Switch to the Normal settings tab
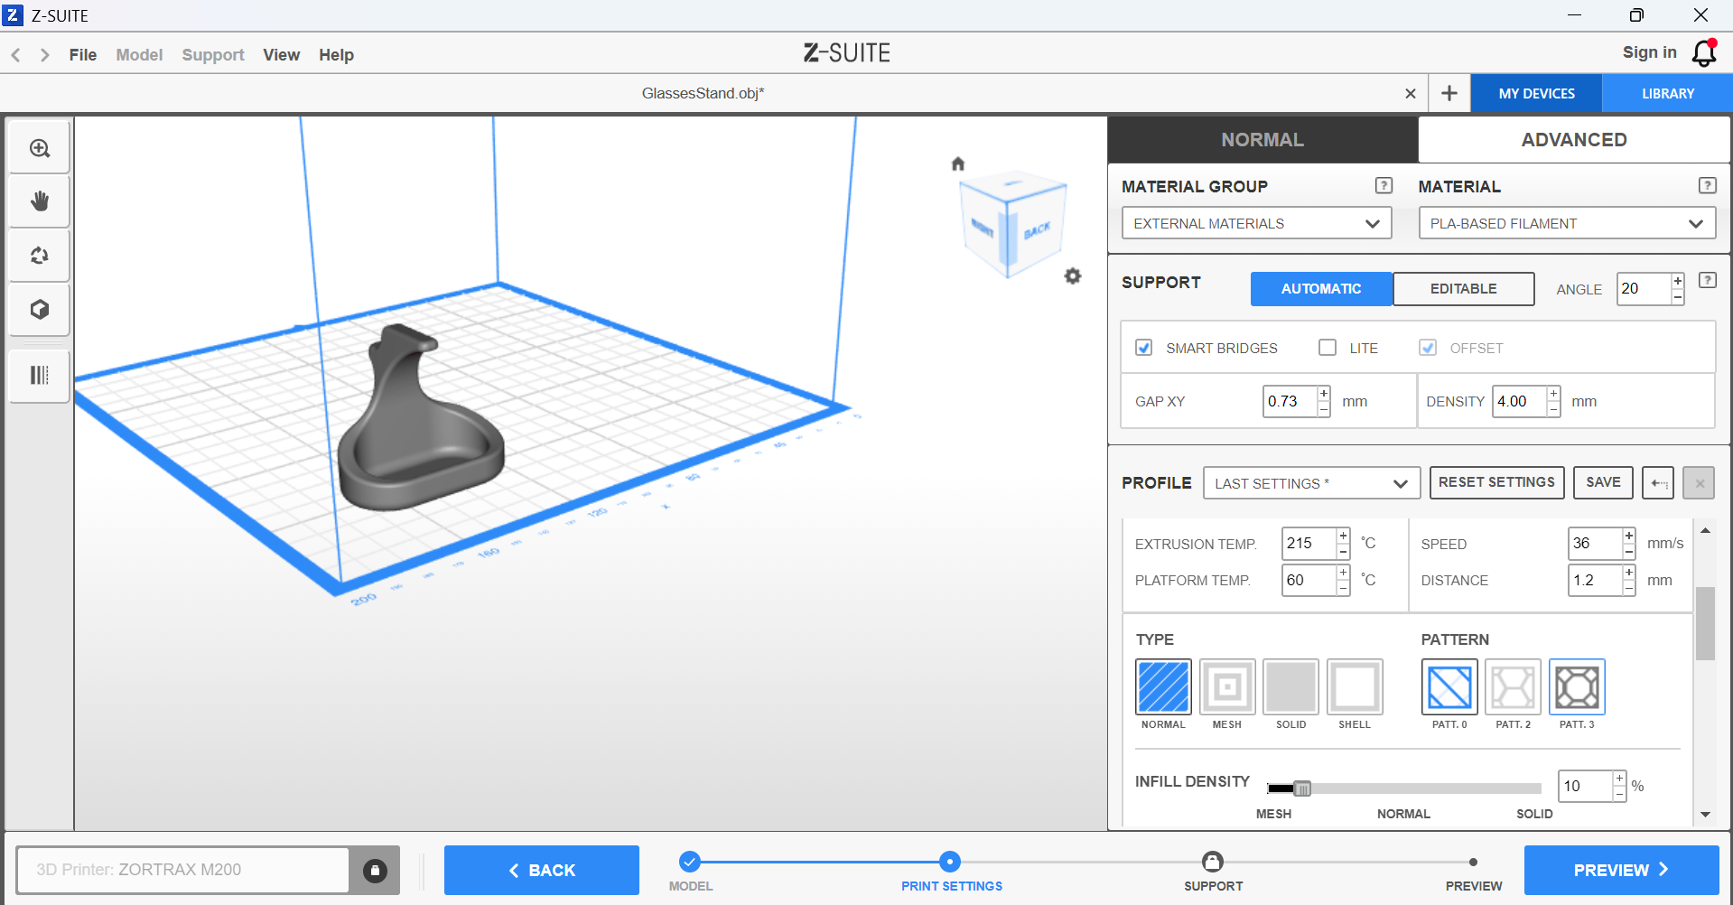1733x905 pixels. pyautogui.click(x=1262, y=140)
